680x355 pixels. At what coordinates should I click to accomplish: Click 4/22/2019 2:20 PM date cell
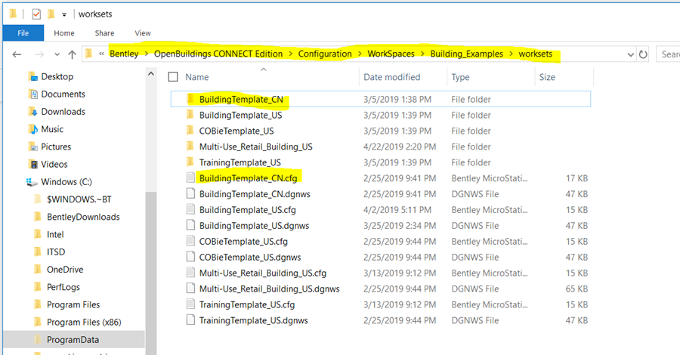[400, 147]
